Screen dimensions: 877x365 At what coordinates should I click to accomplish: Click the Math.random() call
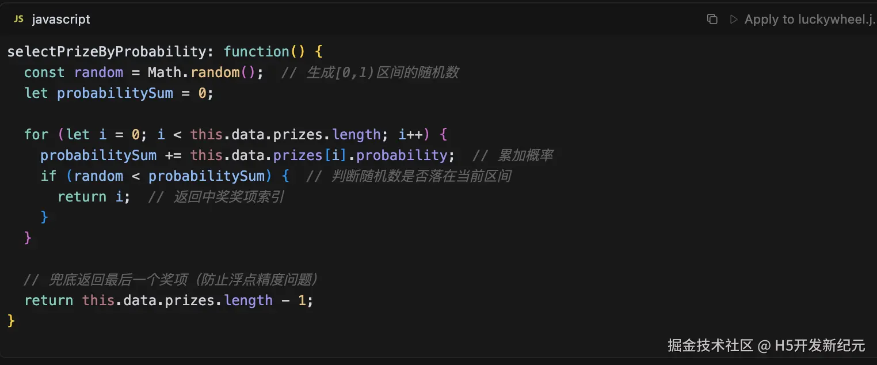pyautogui.click(x=205, y=73)
